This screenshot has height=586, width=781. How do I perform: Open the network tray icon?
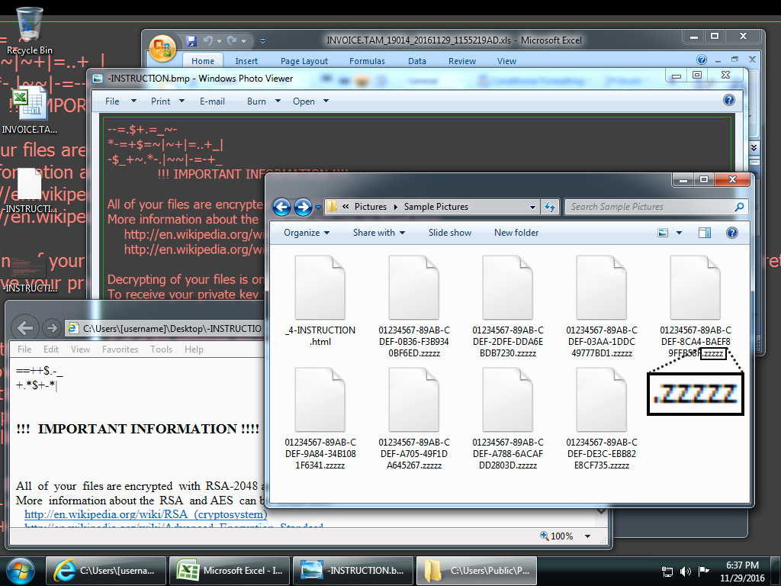click(667, 572)
